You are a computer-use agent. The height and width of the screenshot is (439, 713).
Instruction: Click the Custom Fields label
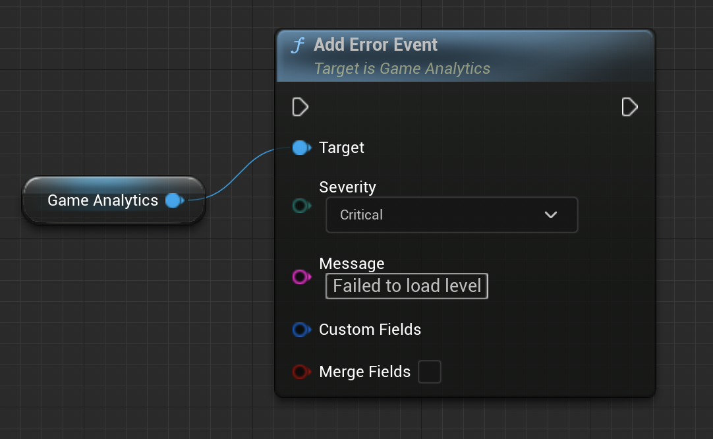(370, 330)
